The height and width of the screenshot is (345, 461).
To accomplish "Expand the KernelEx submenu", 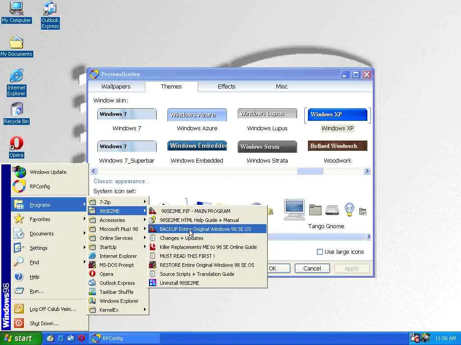I will 118,310.
